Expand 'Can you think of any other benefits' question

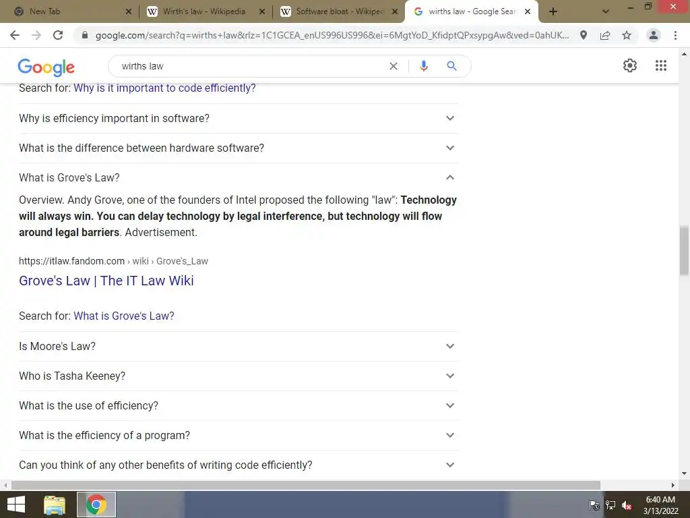tap(238, 465)
